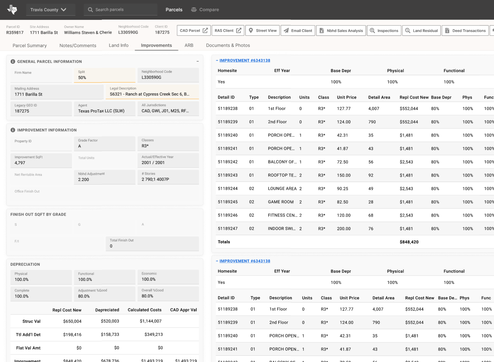This screenshot has height=362, width=494.
Task: Switch to the Parcel Summary tab
Action: point(30,45)
